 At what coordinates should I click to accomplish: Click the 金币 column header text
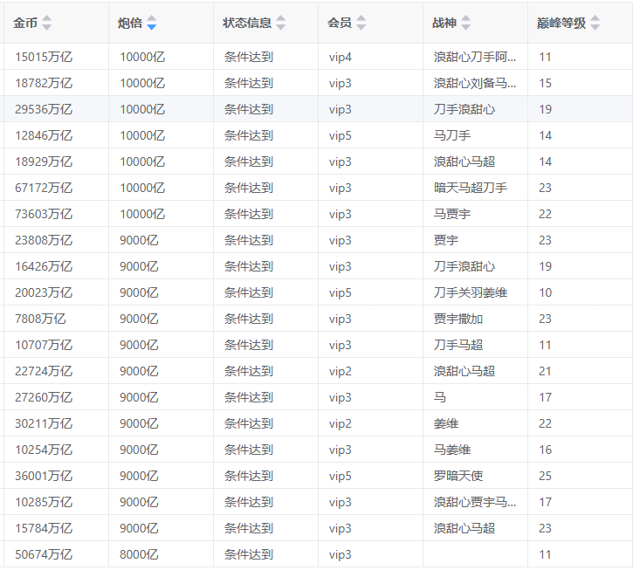click(x=25, y=23)
